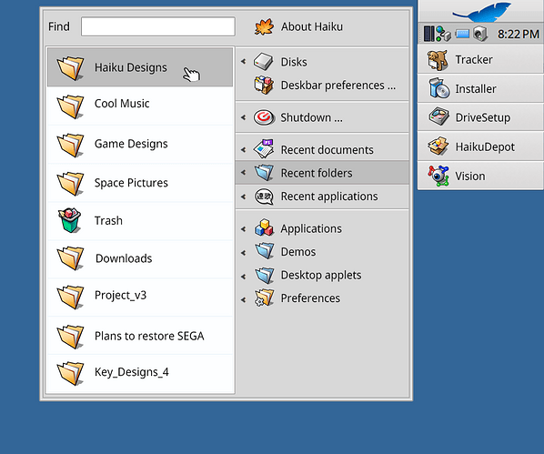Click the 8:22 PM clock
Image resolution: width=544 pixels, height=454 pixels.
click(x=519, y=34)
